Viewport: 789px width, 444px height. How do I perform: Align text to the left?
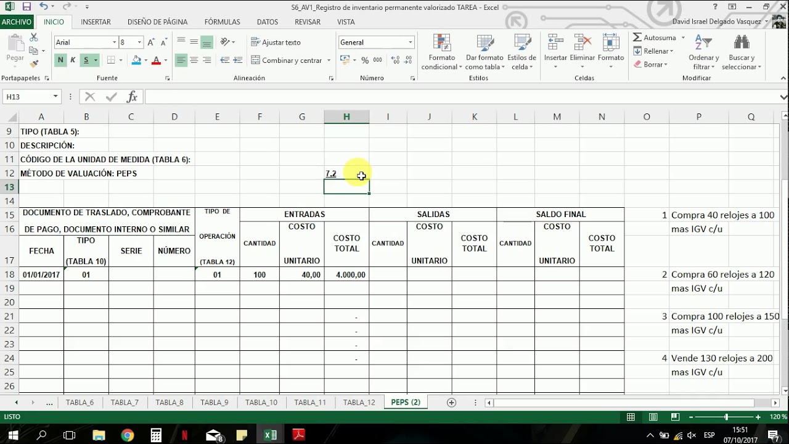(181, 60)
